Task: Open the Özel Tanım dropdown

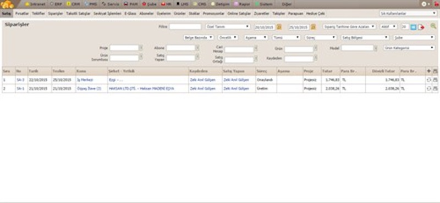Action: (x=228, y=26)
